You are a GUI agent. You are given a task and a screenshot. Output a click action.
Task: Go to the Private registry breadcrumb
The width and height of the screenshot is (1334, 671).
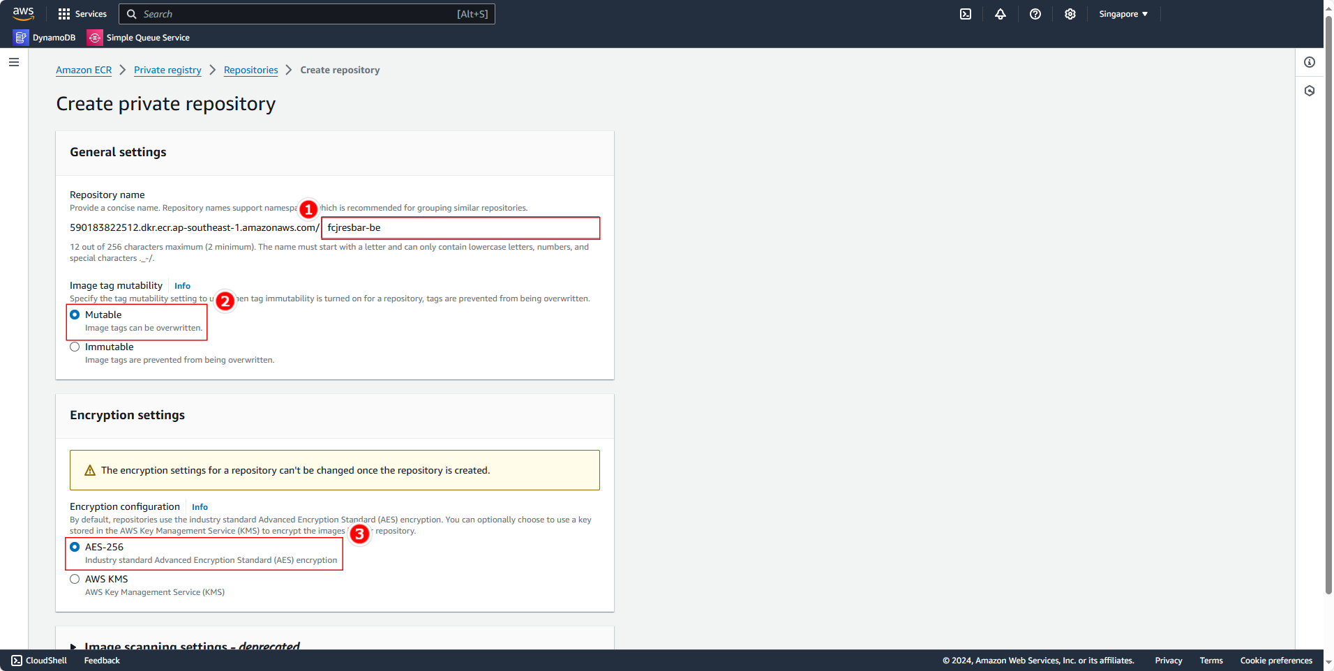tap(167, 70)
